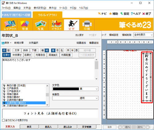Switch to 例文 bottom tab
The width and height of the screenshot is (154, 130).
(29, 127)
